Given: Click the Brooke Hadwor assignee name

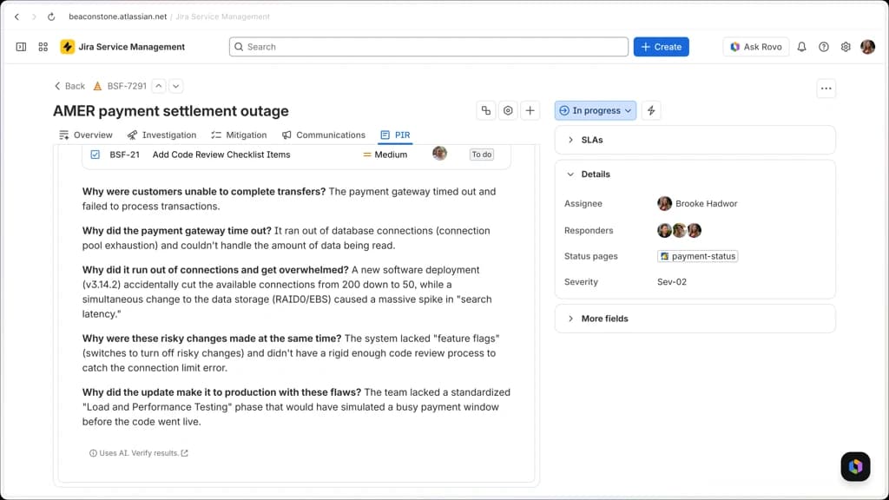Looking at the screenshot, I should 707,203.
